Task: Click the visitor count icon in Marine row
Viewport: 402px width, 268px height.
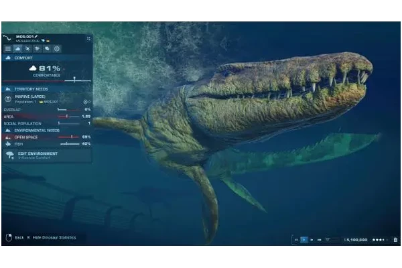Action: coord(85,102)
